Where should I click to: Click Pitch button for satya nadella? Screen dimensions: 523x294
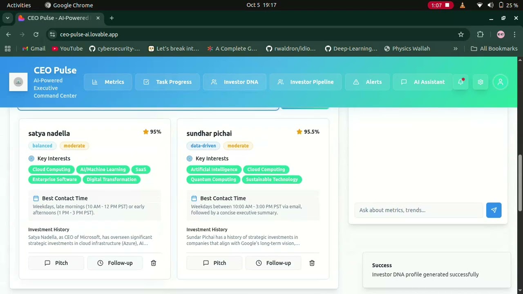(x=56, y=263)
